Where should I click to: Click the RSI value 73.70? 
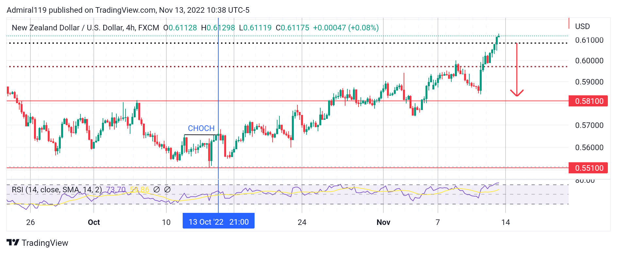click(x=116, y=190)
